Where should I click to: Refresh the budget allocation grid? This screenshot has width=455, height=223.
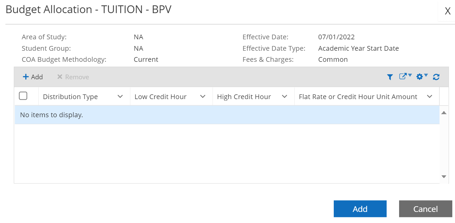click(436, 77)
